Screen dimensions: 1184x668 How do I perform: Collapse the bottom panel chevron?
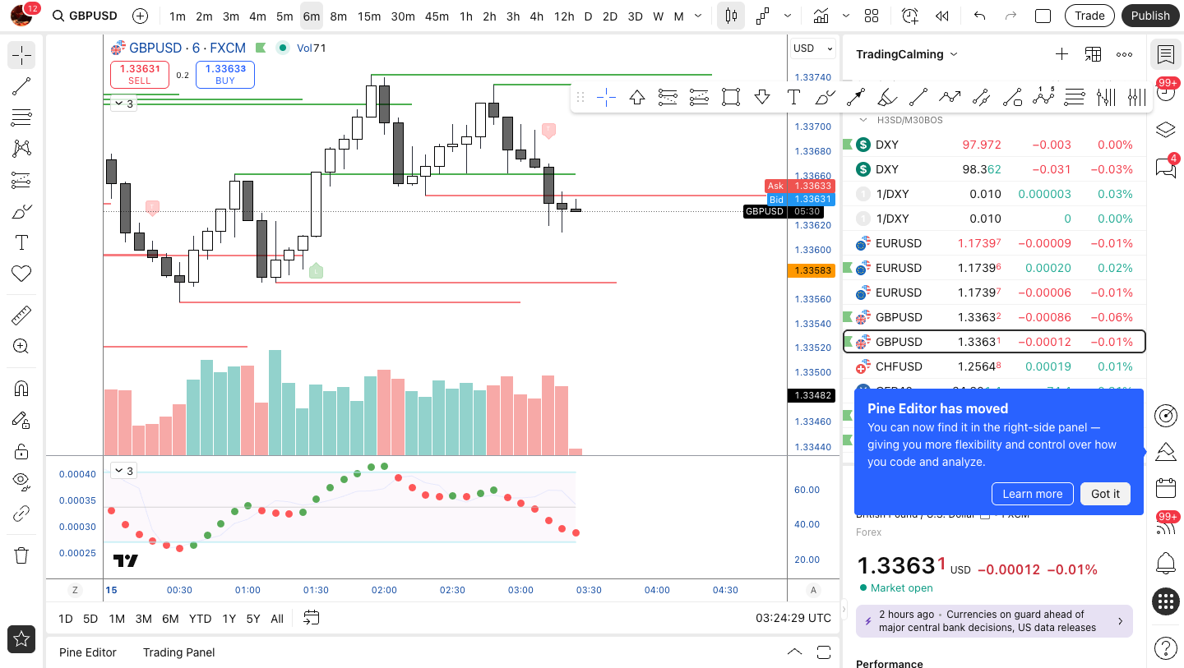tap(794, 652)
